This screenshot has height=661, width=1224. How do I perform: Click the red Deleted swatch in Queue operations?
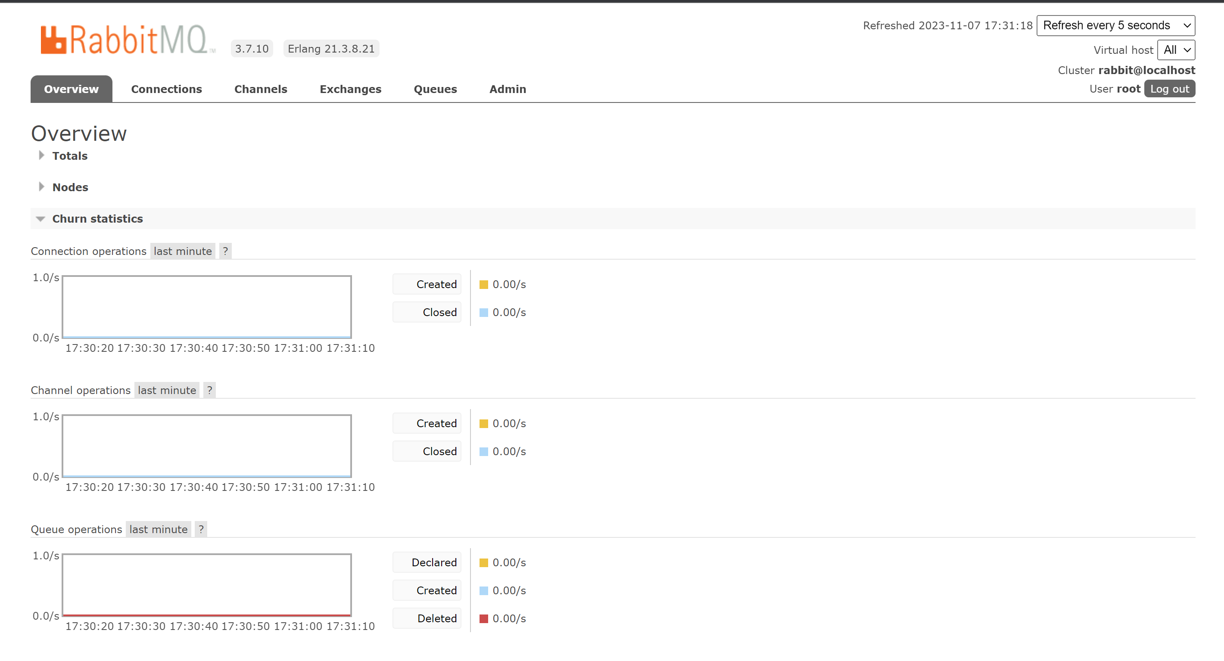484,619
